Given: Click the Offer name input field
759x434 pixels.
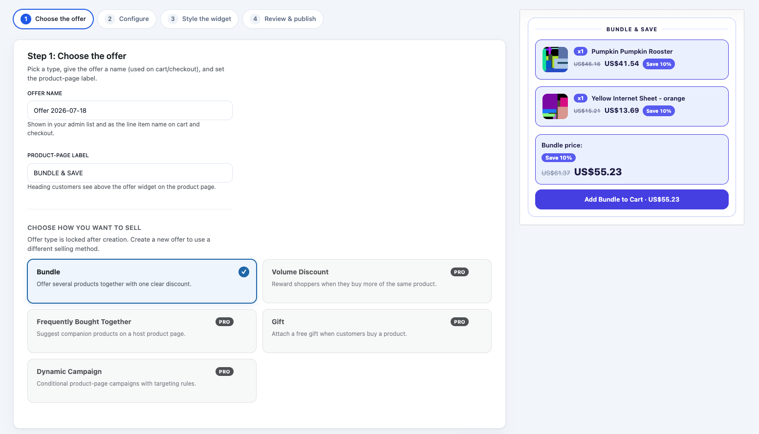Looking at the screenshot, I should 130,110.
